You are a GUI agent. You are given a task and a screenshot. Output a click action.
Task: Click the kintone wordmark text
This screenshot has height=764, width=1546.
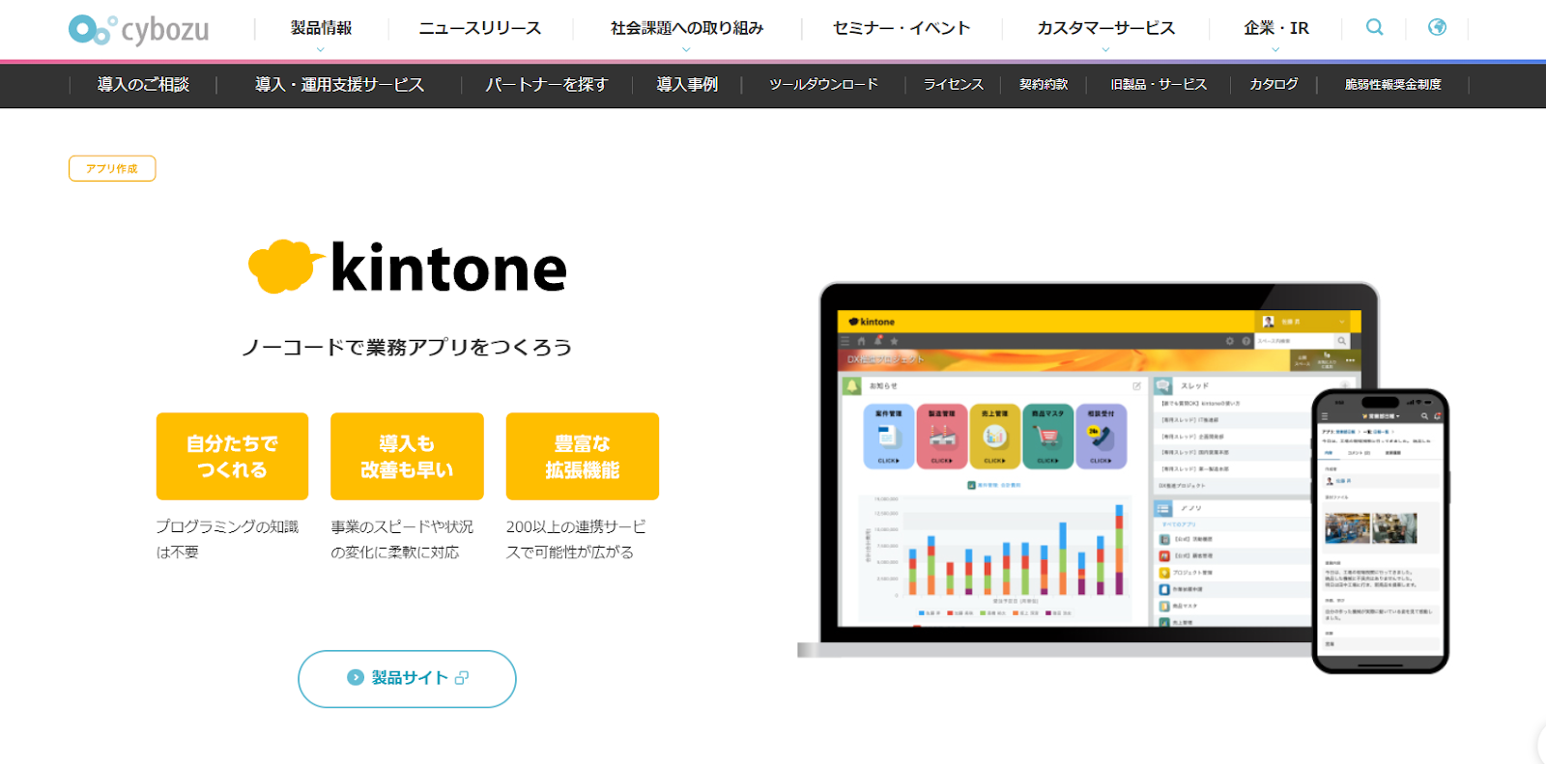pyautogui.click(x=449, y=268)
